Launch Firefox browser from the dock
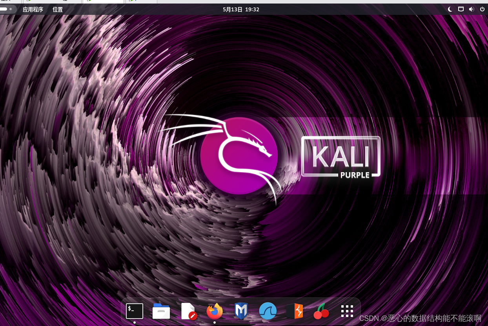This screenshot has height=326, width=488. coord(215,311)
